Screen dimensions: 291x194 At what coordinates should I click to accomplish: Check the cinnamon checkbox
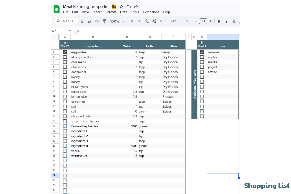pyautogui.click(x=65, y=102)
